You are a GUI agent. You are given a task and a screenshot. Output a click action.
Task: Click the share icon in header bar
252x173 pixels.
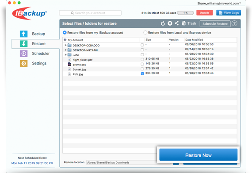(177, 23)
